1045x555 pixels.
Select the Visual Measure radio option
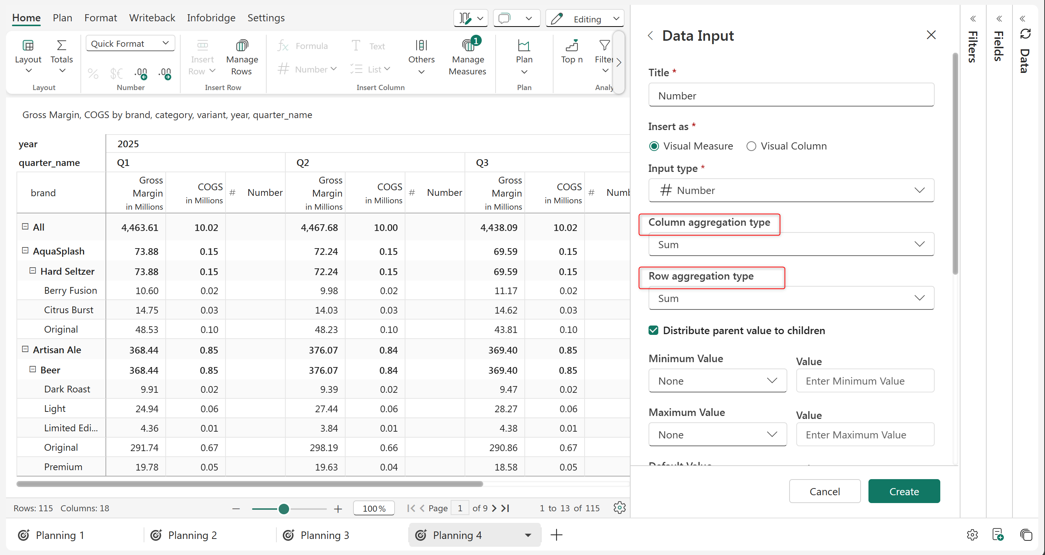click(654, 146)
